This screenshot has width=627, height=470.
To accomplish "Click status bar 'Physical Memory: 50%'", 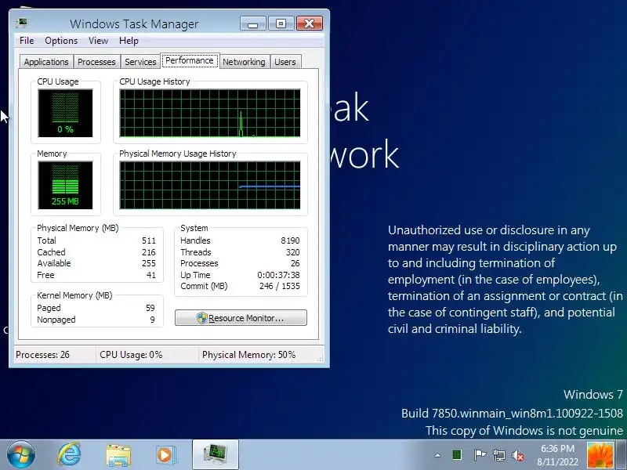I will coord(248,355).
